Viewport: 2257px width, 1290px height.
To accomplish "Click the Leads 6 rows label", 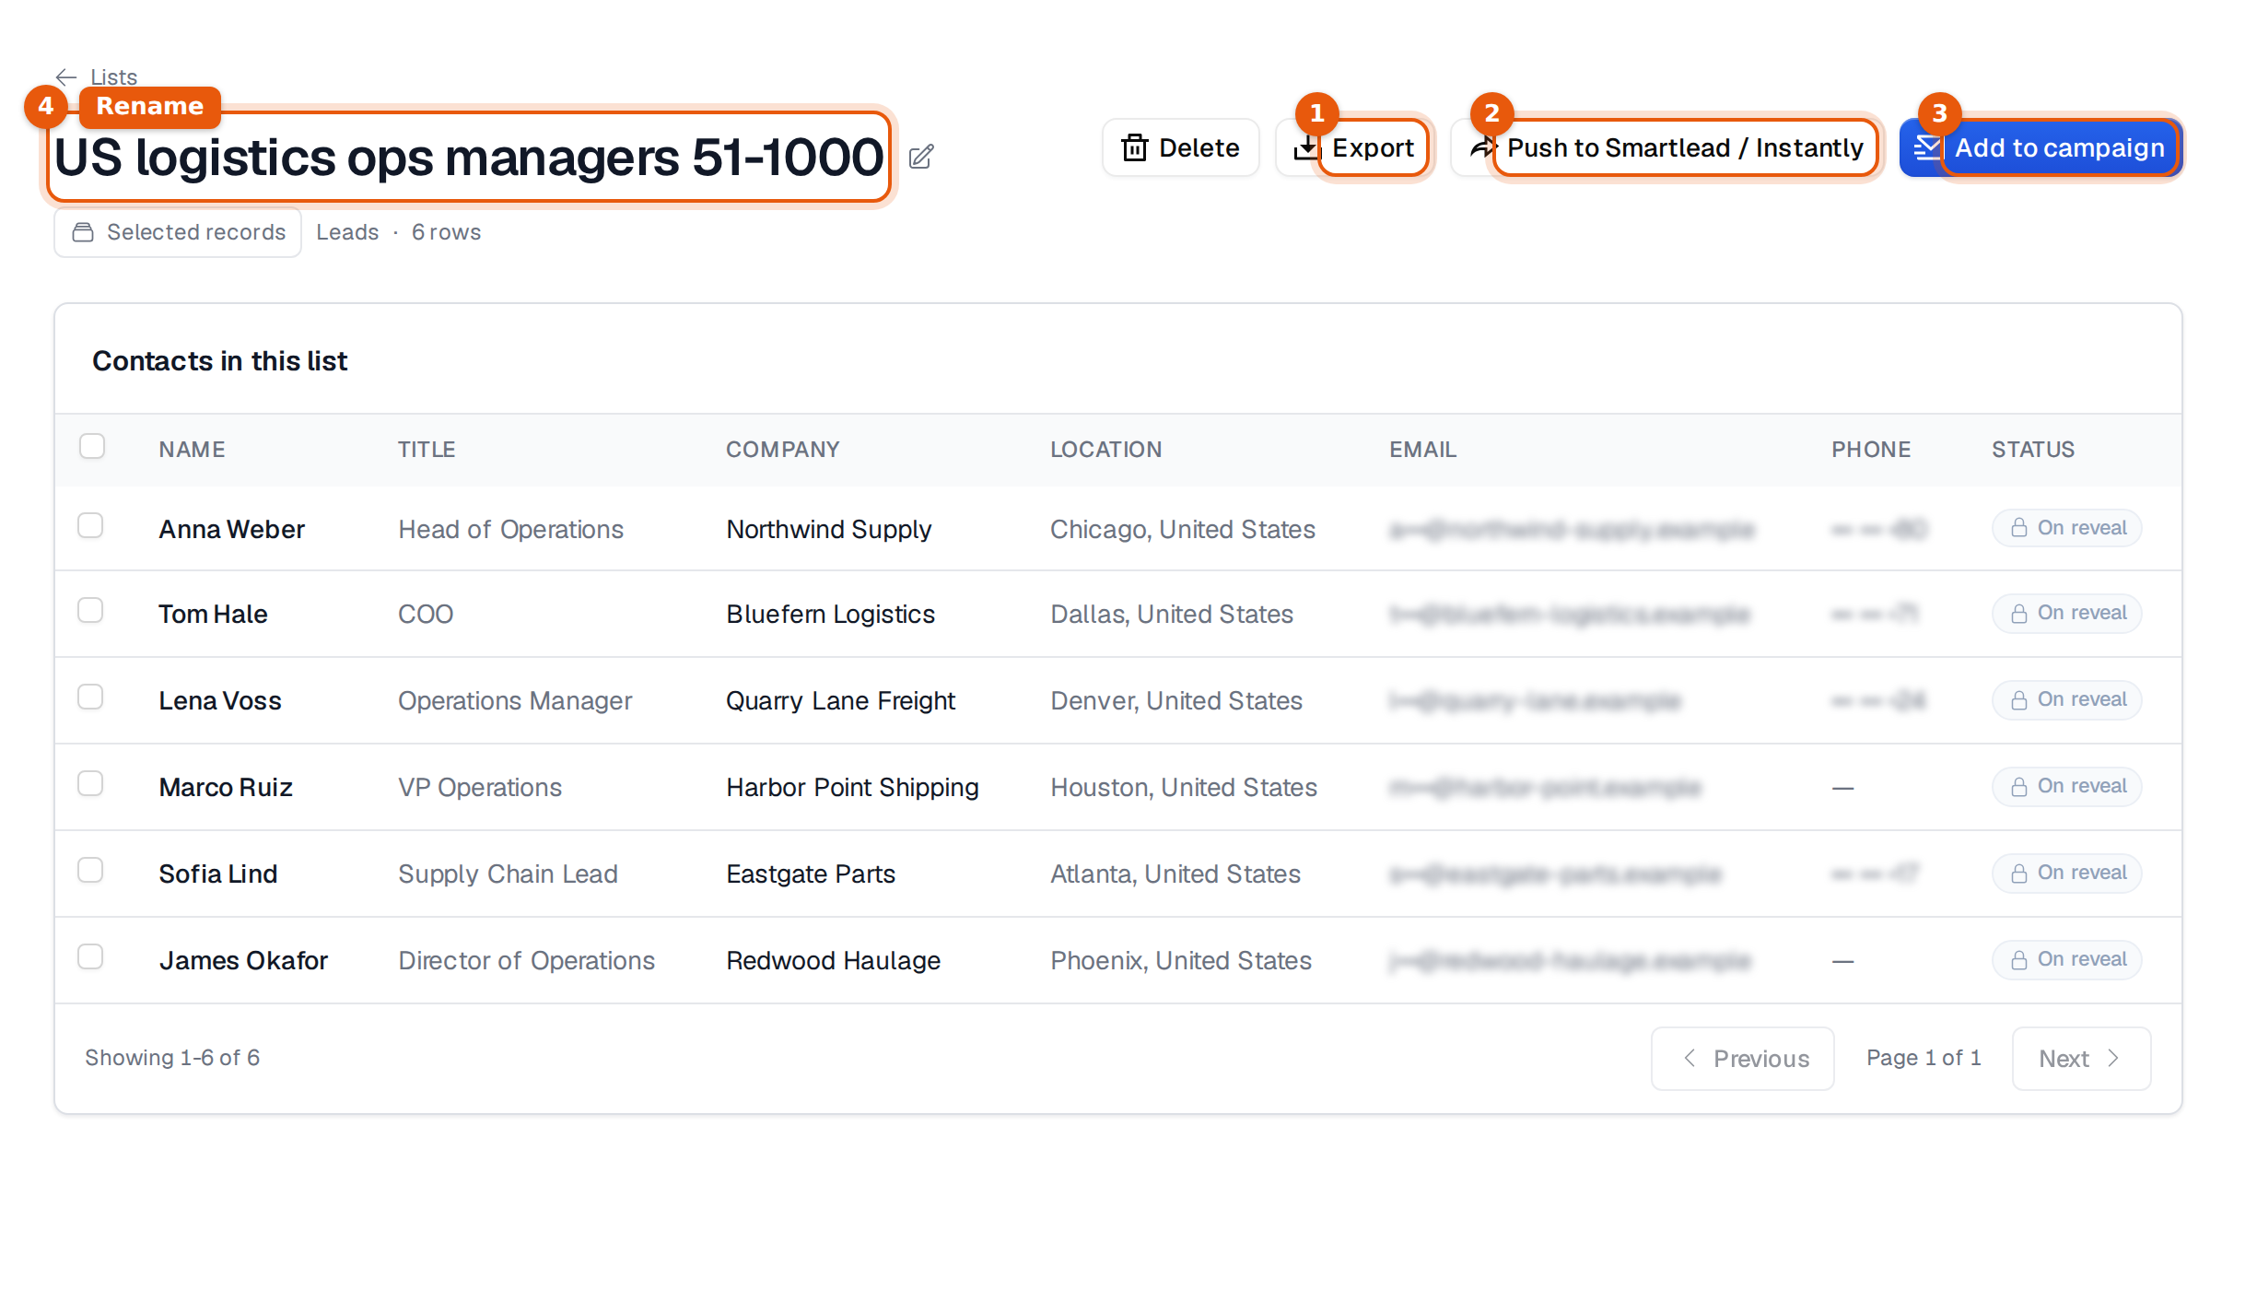I will click(398, 232).
